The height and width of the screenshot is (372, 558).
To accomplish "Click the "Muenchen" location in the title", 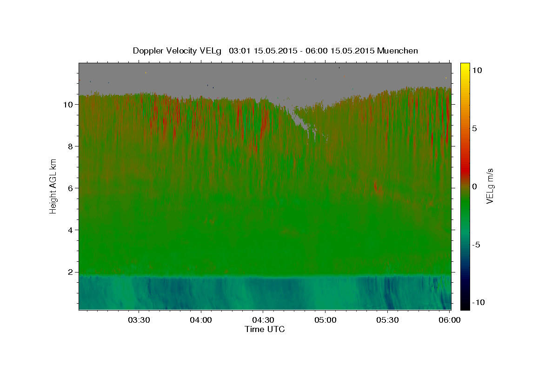I will point(398,51).
